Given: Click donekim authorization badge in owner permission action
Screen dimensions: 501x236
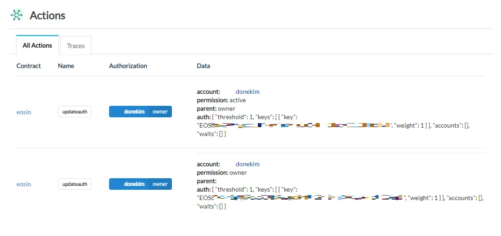Looking at the screenshot, I should pyautogui.click(x=134, y=184).
